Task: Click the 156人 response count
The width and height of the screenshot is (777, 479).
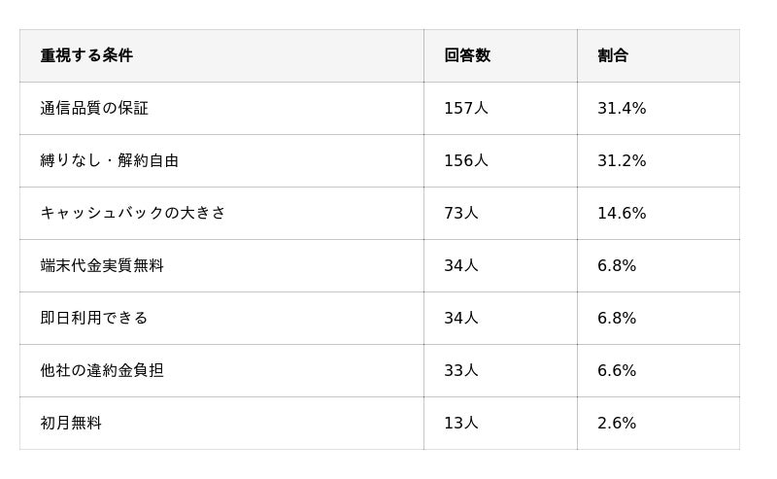Action: click(466, 160)
